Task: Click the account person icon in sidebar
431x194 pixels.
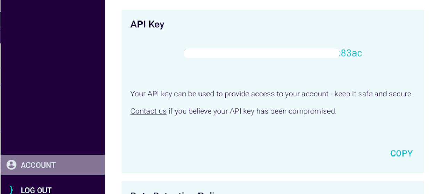Action: pyautogui.click(x=11, y=165)
